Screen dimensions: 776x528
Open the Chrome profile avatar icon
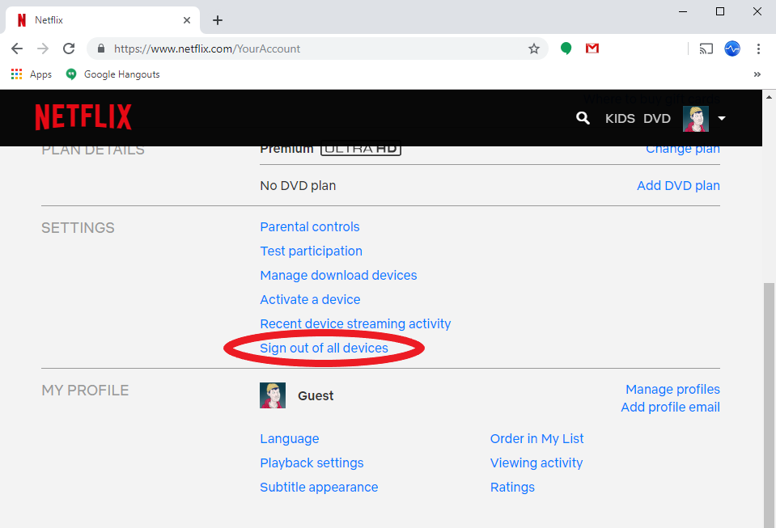coord(732,49)
